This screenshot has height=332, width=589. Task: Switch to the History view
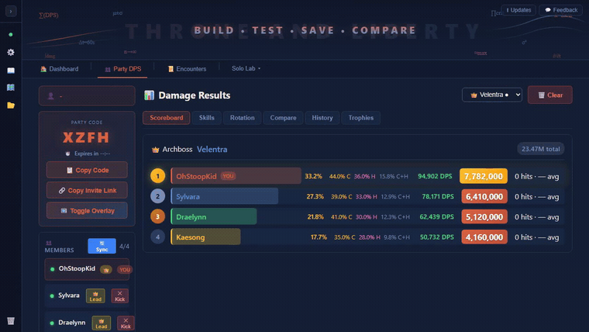coord(322,118)
